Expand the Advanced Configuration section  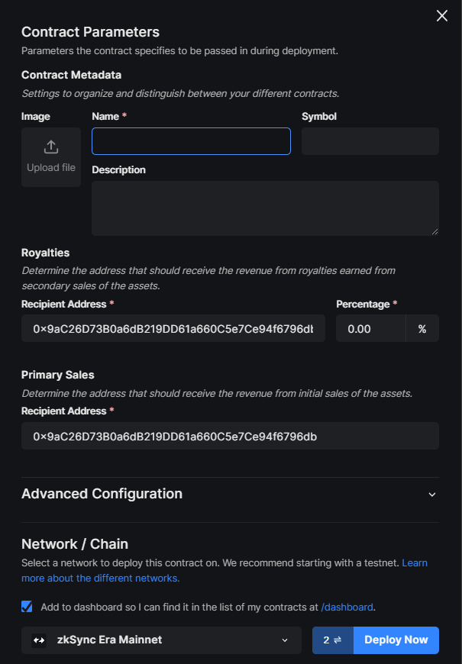click(x=230, y=495)
